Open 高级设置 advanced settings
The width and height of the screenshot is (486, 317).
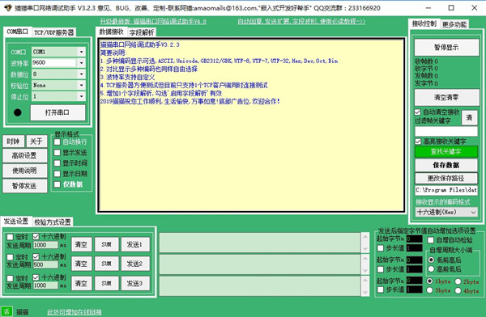point(25,155)
